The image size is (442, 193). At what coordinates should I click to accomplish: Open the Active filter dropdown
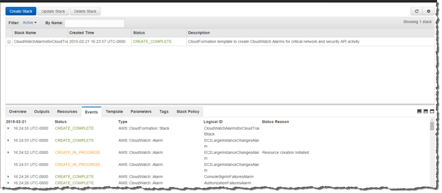pos(29,23)
